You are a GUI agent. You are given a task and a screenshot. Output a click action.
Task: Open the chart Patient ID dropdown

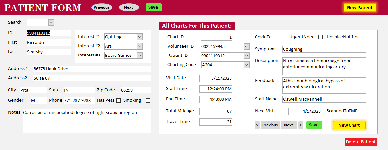pyautogui.click(x=246, y=56)
